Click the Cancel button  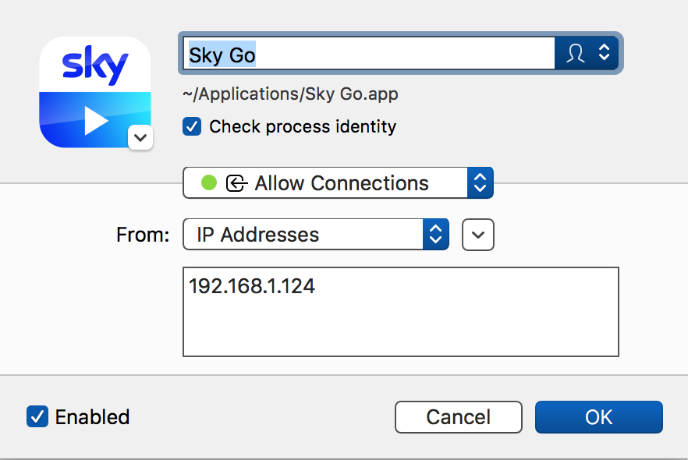click(458, 417)
